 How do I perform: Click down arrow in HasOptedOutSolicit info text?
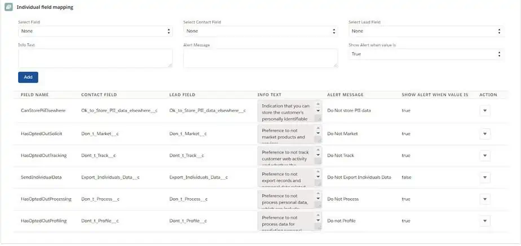[318, 133]
